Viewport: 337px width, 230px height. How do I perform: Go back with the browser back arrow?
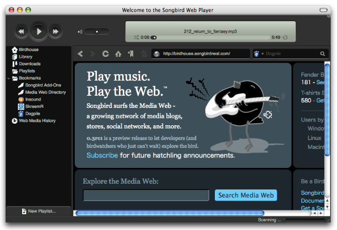point(81,54)
